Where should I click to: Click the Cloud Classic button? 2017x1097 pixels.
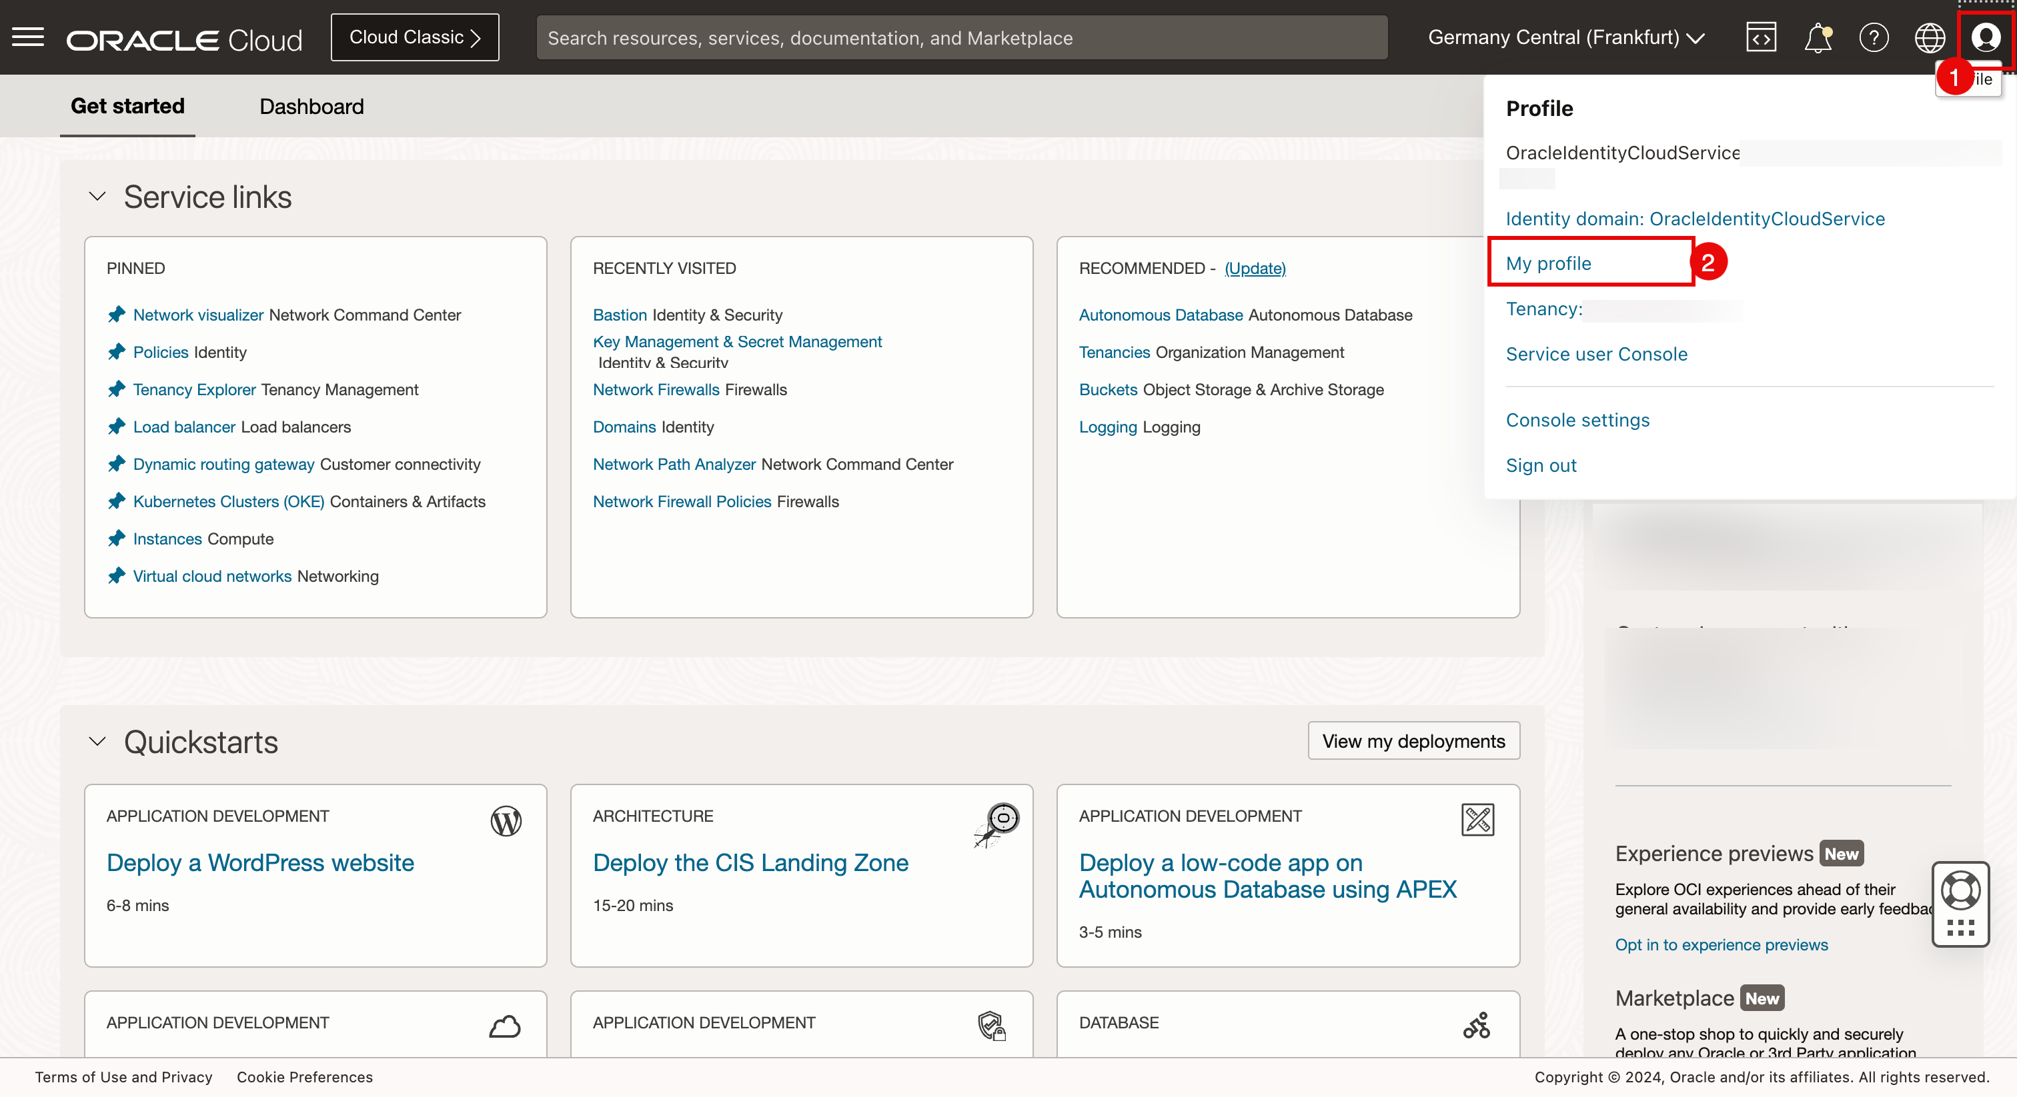tap(414, 37)
